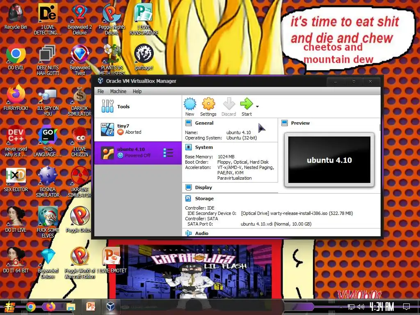
Task: Click the Operating System Ubuntu (32-bit) value
Action: 242,138
